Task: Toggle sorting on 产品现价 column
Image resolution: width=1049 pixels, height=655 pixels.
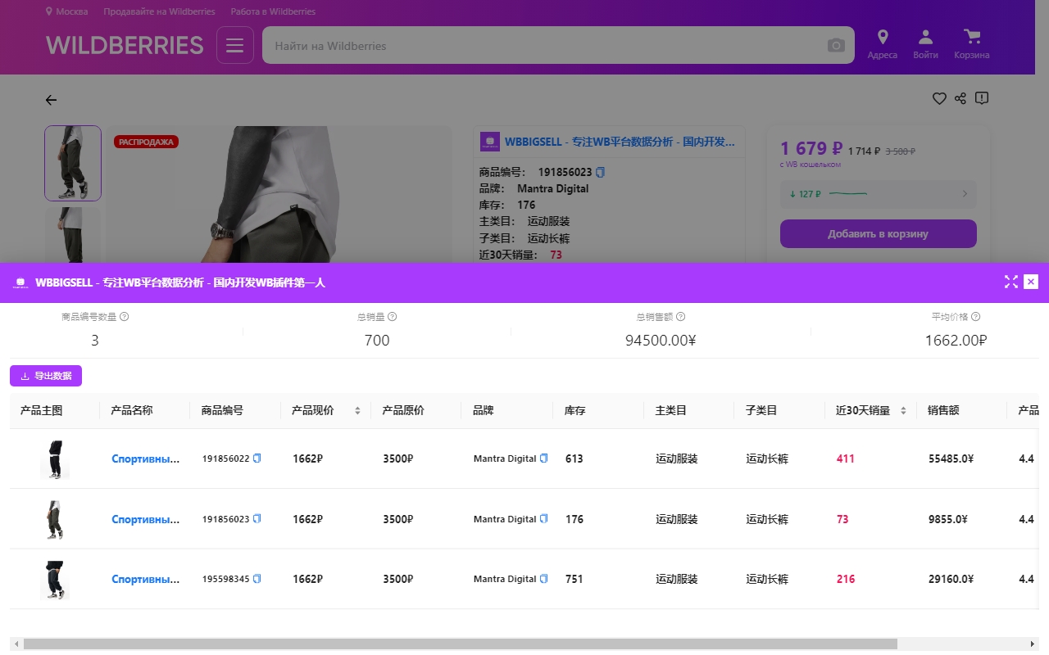Action: pyautogui.click(x=357, y=409)
